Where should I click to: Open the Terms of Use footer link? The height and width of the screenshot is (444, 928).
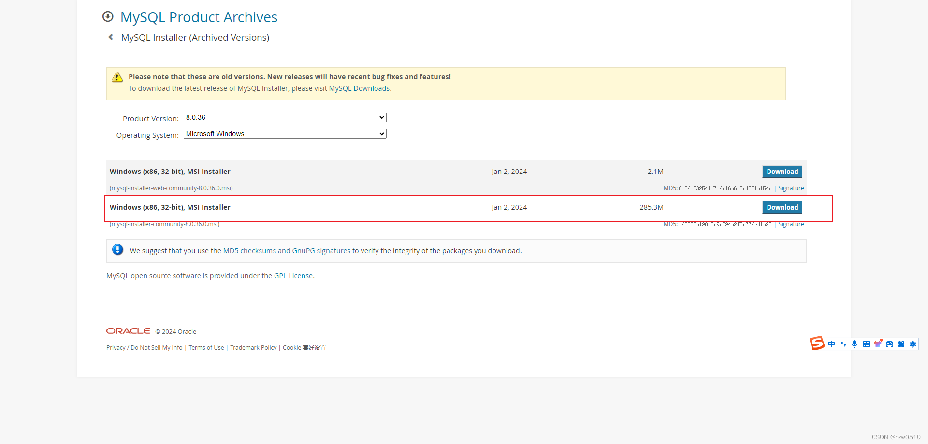click(206, 348)
